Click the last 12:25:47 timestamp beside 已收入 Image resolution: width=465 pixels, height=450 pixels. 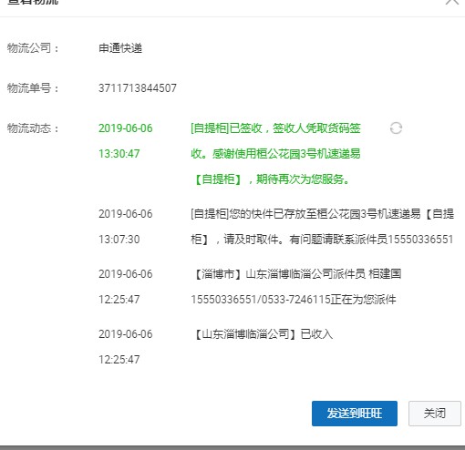pyautogui.click(x=119, y=360)
